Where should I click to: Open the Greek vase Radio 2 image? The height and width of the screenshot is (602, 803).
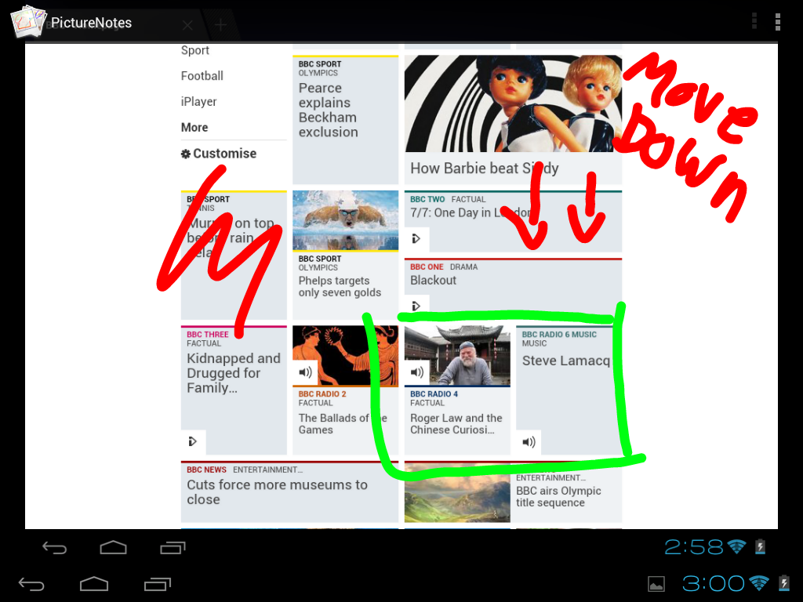click(346, 356)
